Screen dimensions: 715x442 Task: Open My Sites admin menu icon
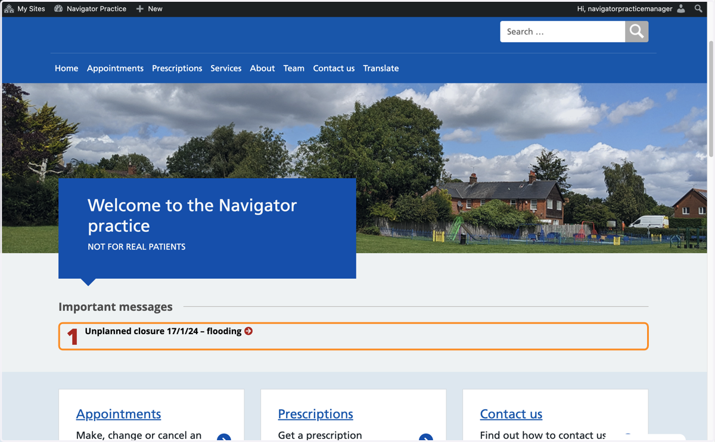click(9, 9)
